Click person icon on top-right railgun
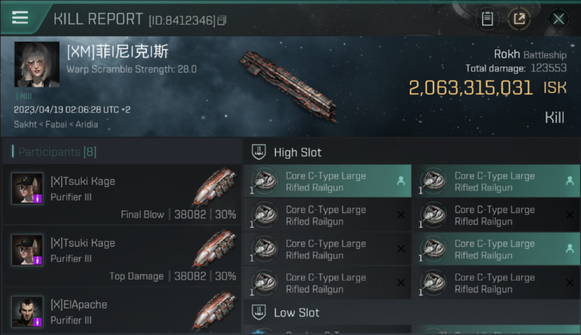581x335 pixels. coord(569,181)
